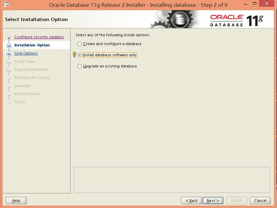Minimize the Oracle installer window
Screen dimensions: 277x208
point(245,4)
